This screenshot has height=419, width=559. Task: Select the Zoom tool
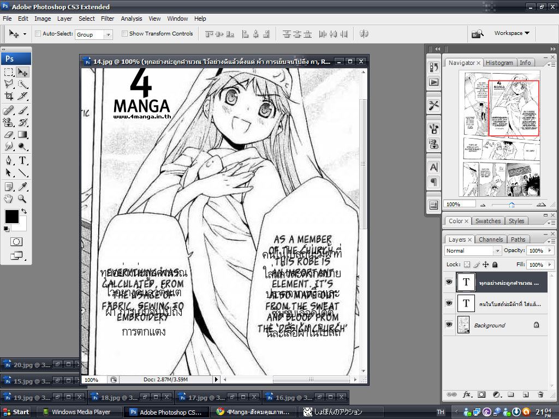(x=23, y=199)
